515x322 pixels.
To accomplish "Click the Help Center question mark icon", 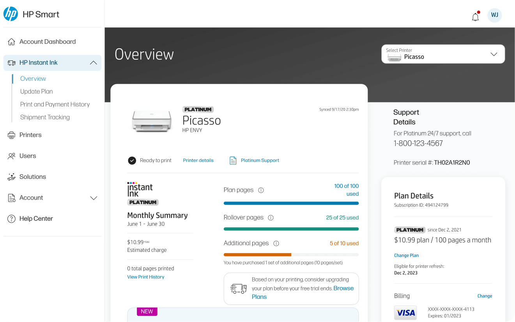I will coord(11,219).
